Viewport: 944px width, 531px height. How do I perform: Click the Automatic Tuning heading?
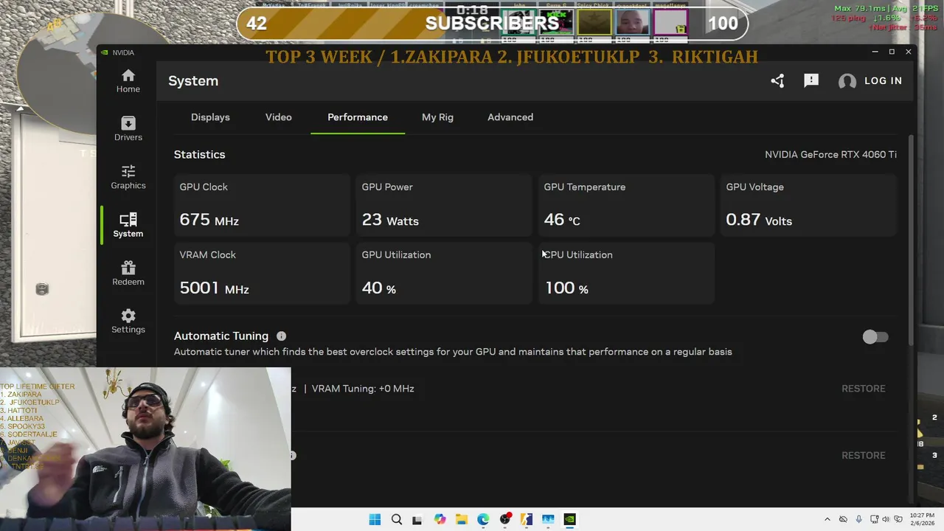221,336
